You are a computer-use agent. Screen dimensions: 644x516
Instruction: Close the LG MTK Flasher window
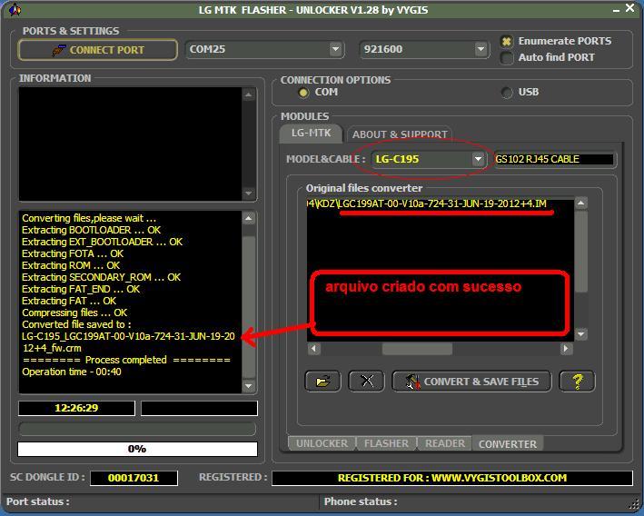[x=629, y=8]
